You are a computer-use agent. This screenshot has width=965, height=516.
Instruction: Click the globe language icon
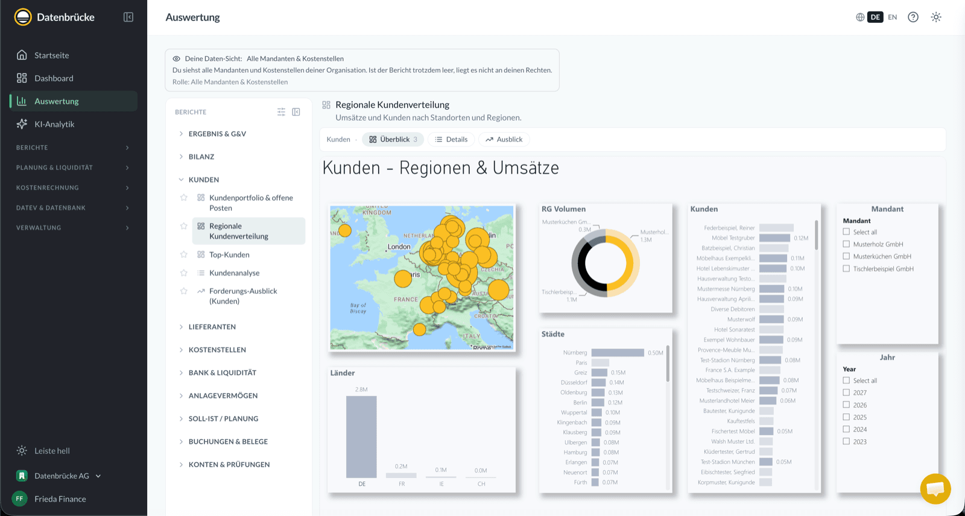pos(860,17)
